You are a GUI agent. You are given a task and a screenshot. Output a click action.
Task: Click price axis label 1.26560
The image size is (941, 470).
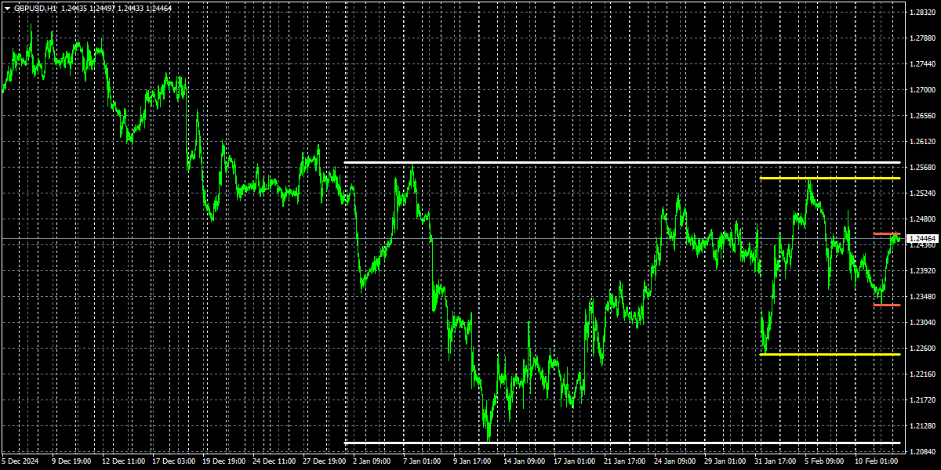pos(922,116)
